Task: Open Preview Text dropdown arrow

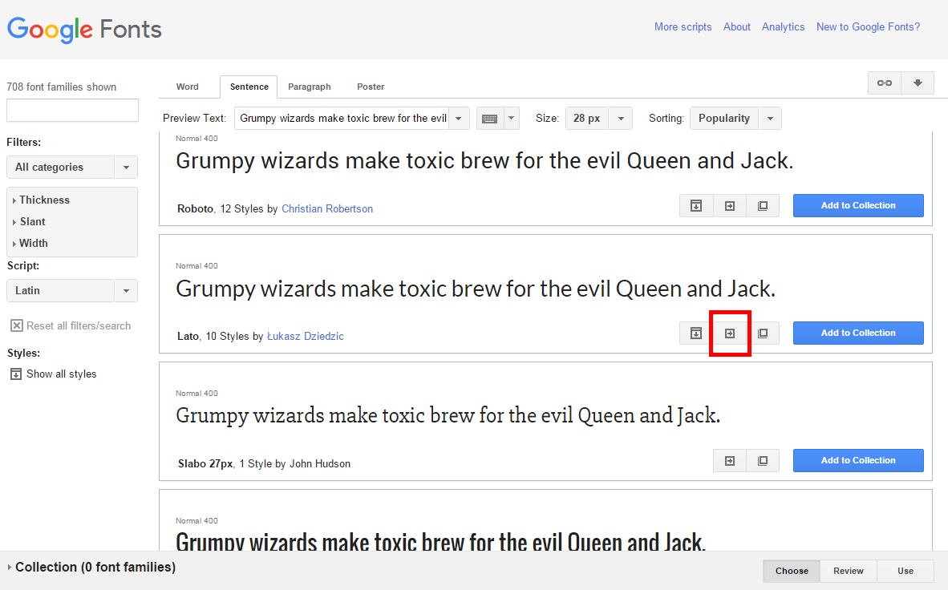Action: (x=458, y=119)
